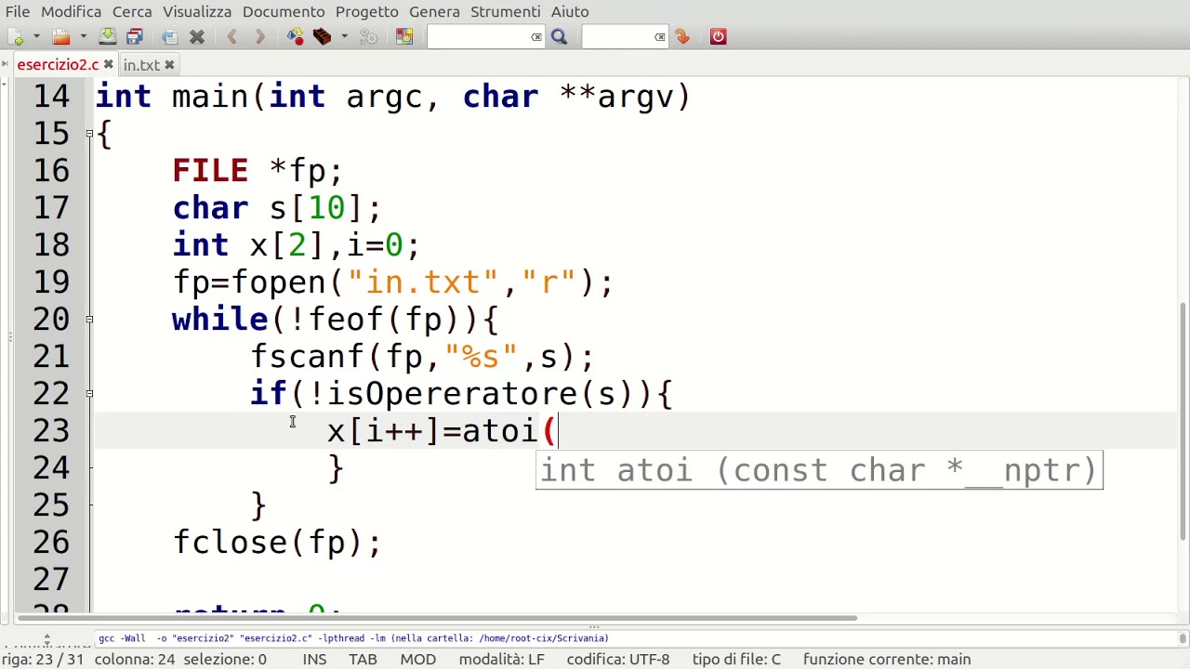
Task: Open the Progetto menu
Action: [x=367, y=11]
